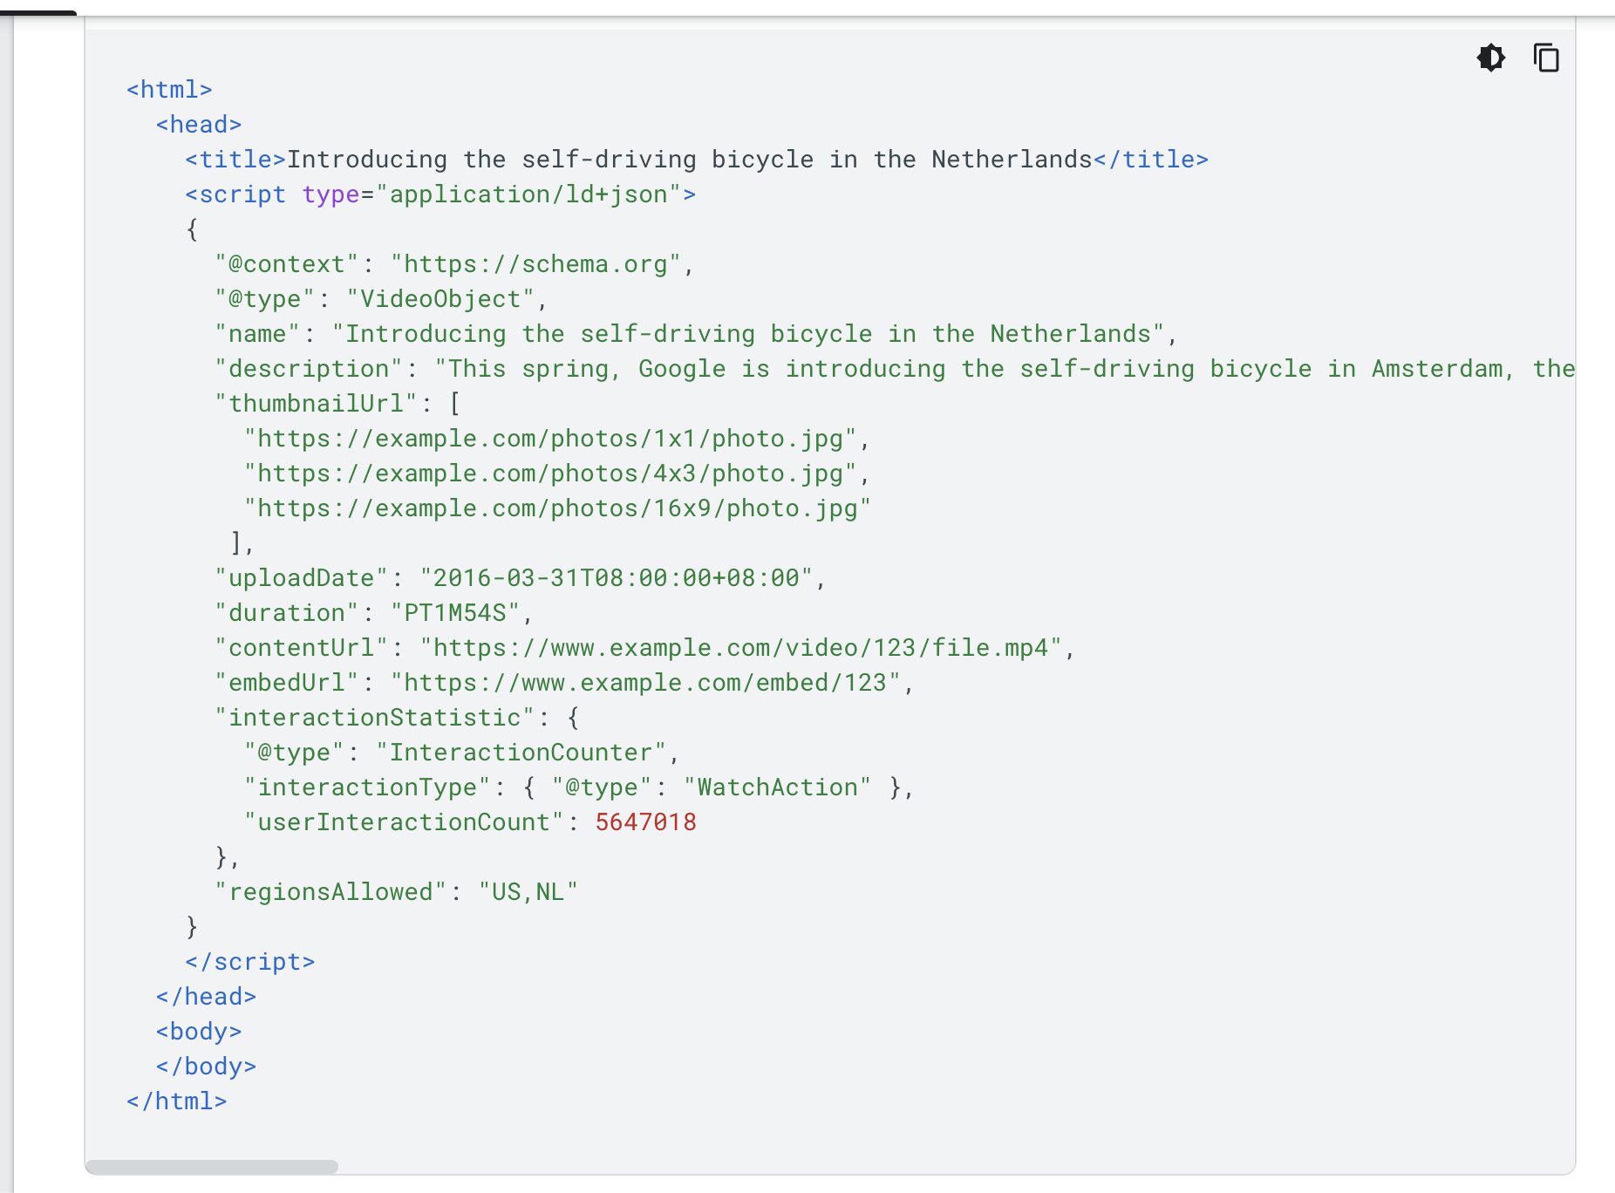The width and height of the screenshot is (1615, 1193).
Task: Toggle the dark code theme icon
Action: pos(1490,58)
